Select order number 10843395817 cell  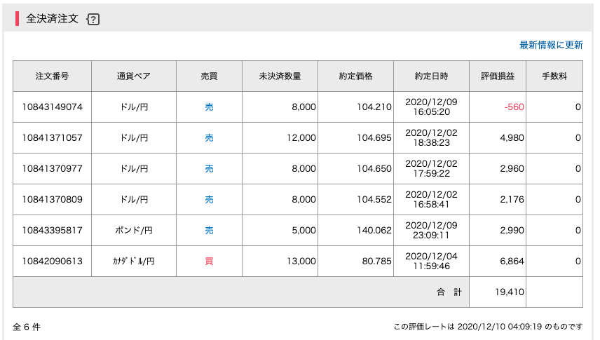click(52, 231)
